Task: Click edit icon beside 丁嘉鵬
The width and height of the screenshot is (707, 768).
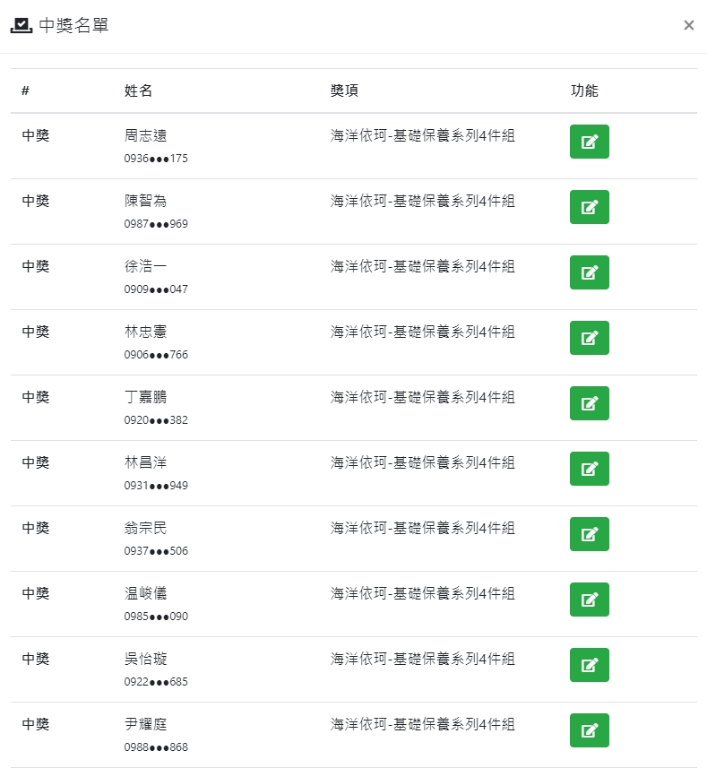Action: (589, 403)
